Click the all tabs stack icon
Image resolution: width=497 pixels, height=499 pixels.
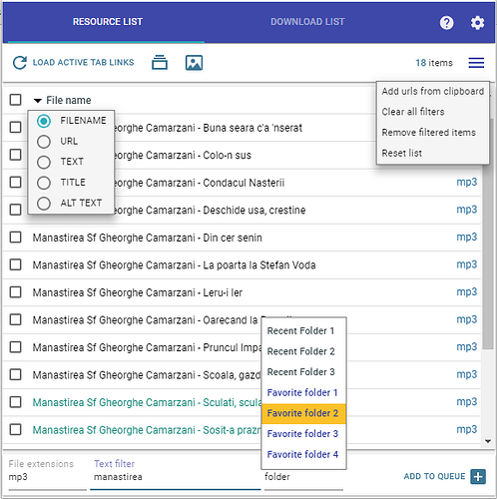pyautogui.click(x=160, y=63)
